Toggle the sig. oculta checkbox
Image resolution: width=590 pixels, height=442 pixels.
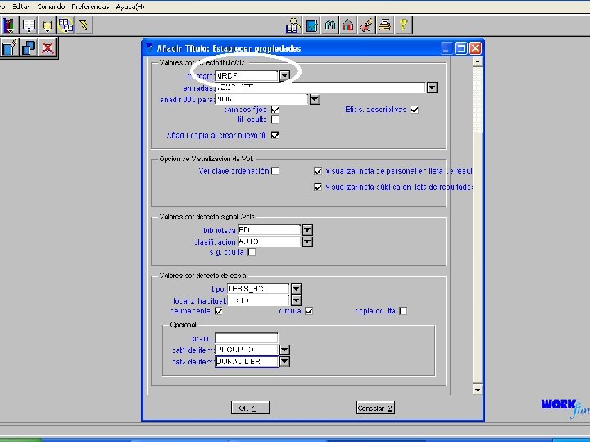pyautogui.click(x=252, y=252)
